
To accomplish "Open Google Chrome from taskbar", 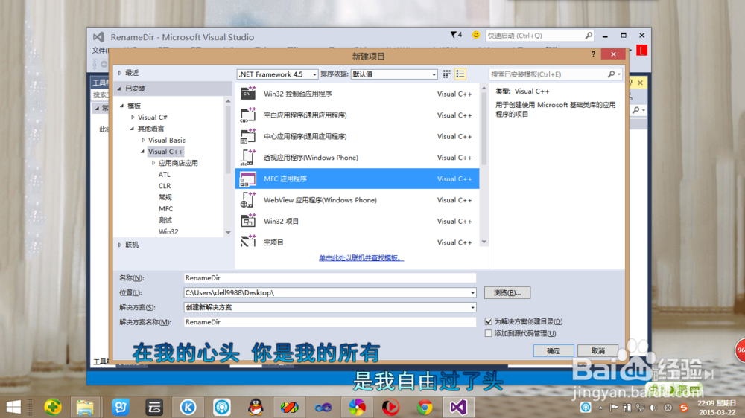I will 425,407.
